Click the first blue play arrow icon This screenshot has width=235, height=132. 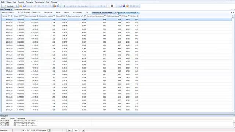pyautogui.click(x=61, y=6)
